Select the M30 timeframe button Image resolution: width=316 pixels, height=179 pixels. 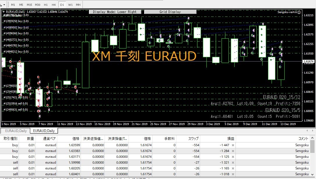tap(38, 5)
